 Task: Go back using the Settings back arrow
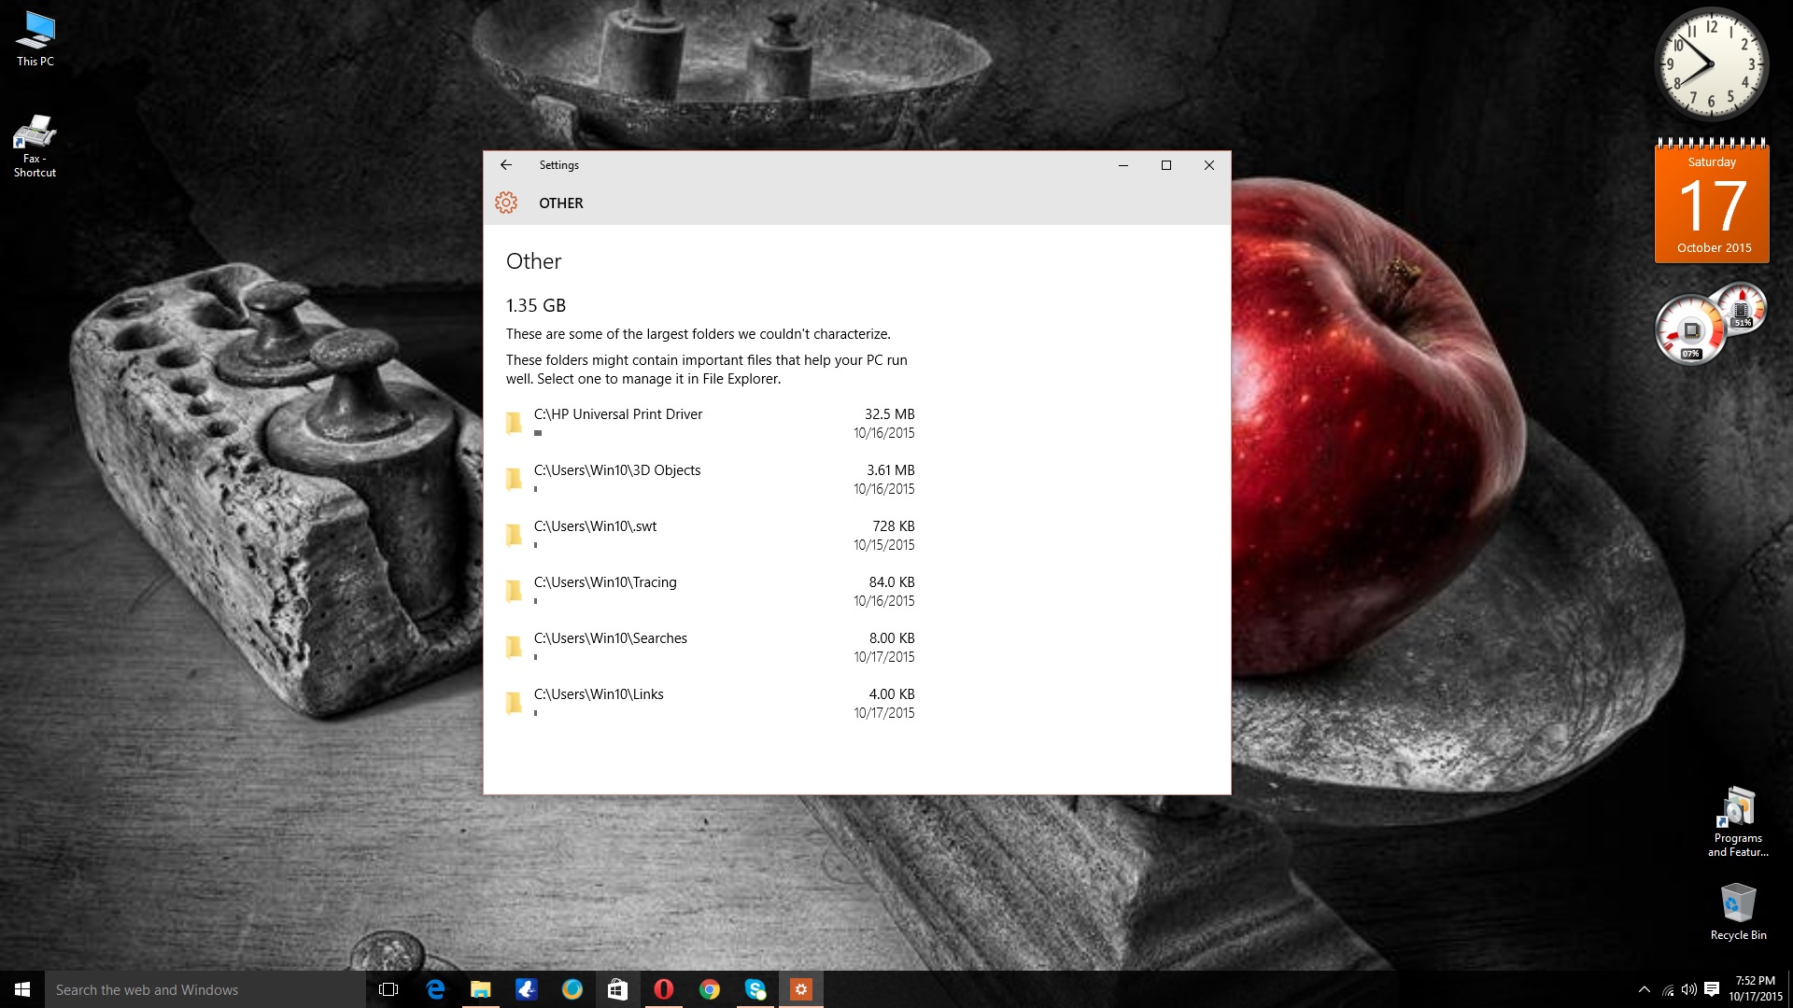(x=506, y=165)
